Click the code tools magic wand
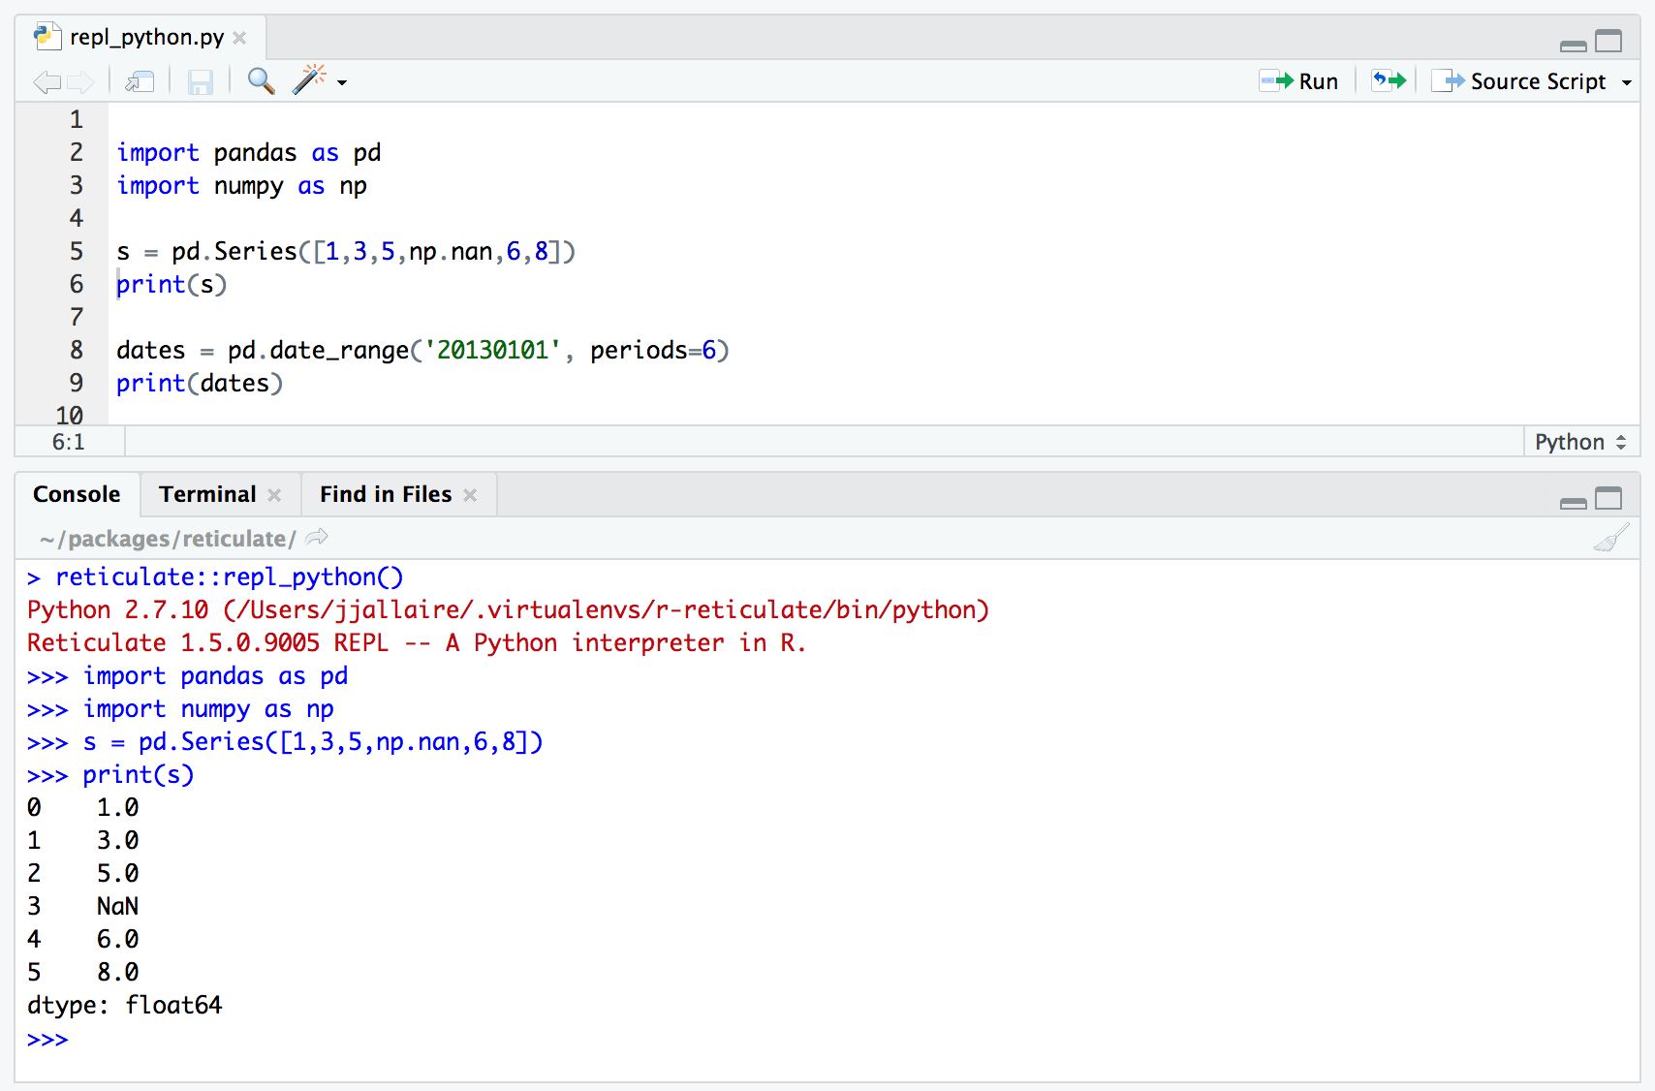The height and width of the screenshot is (1091, 1655). 309,80
